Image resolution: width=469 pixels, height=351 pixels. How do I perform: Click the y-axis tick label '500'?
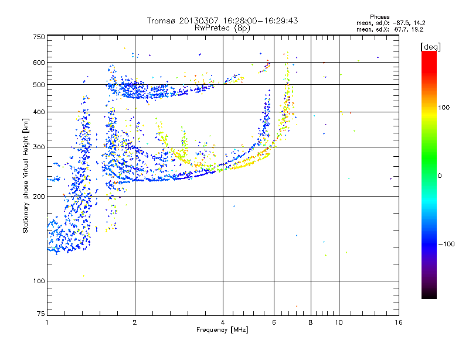tap(39, 85)
